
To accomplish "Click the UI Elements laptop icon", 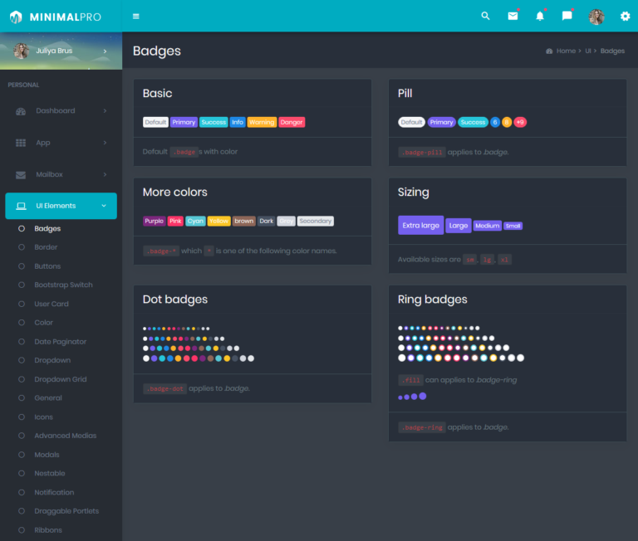I will (21, 207).
